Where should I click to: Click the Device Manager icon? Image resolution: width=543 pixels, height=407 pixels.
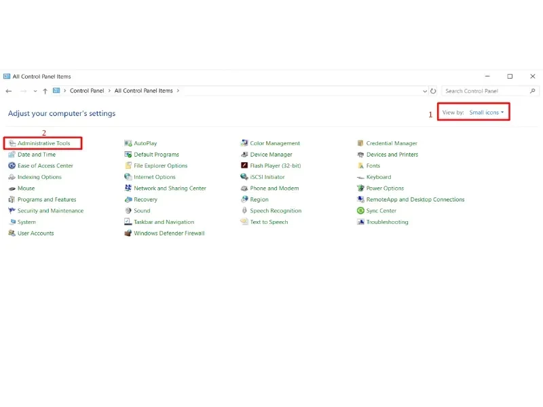tap(244, 155)
